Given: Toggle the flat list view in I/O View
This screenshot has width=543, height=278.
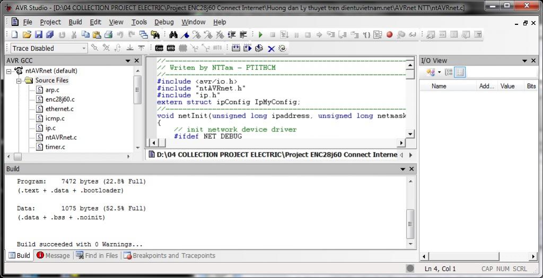Looking at the screenshot, I should (x=460, y=73).
